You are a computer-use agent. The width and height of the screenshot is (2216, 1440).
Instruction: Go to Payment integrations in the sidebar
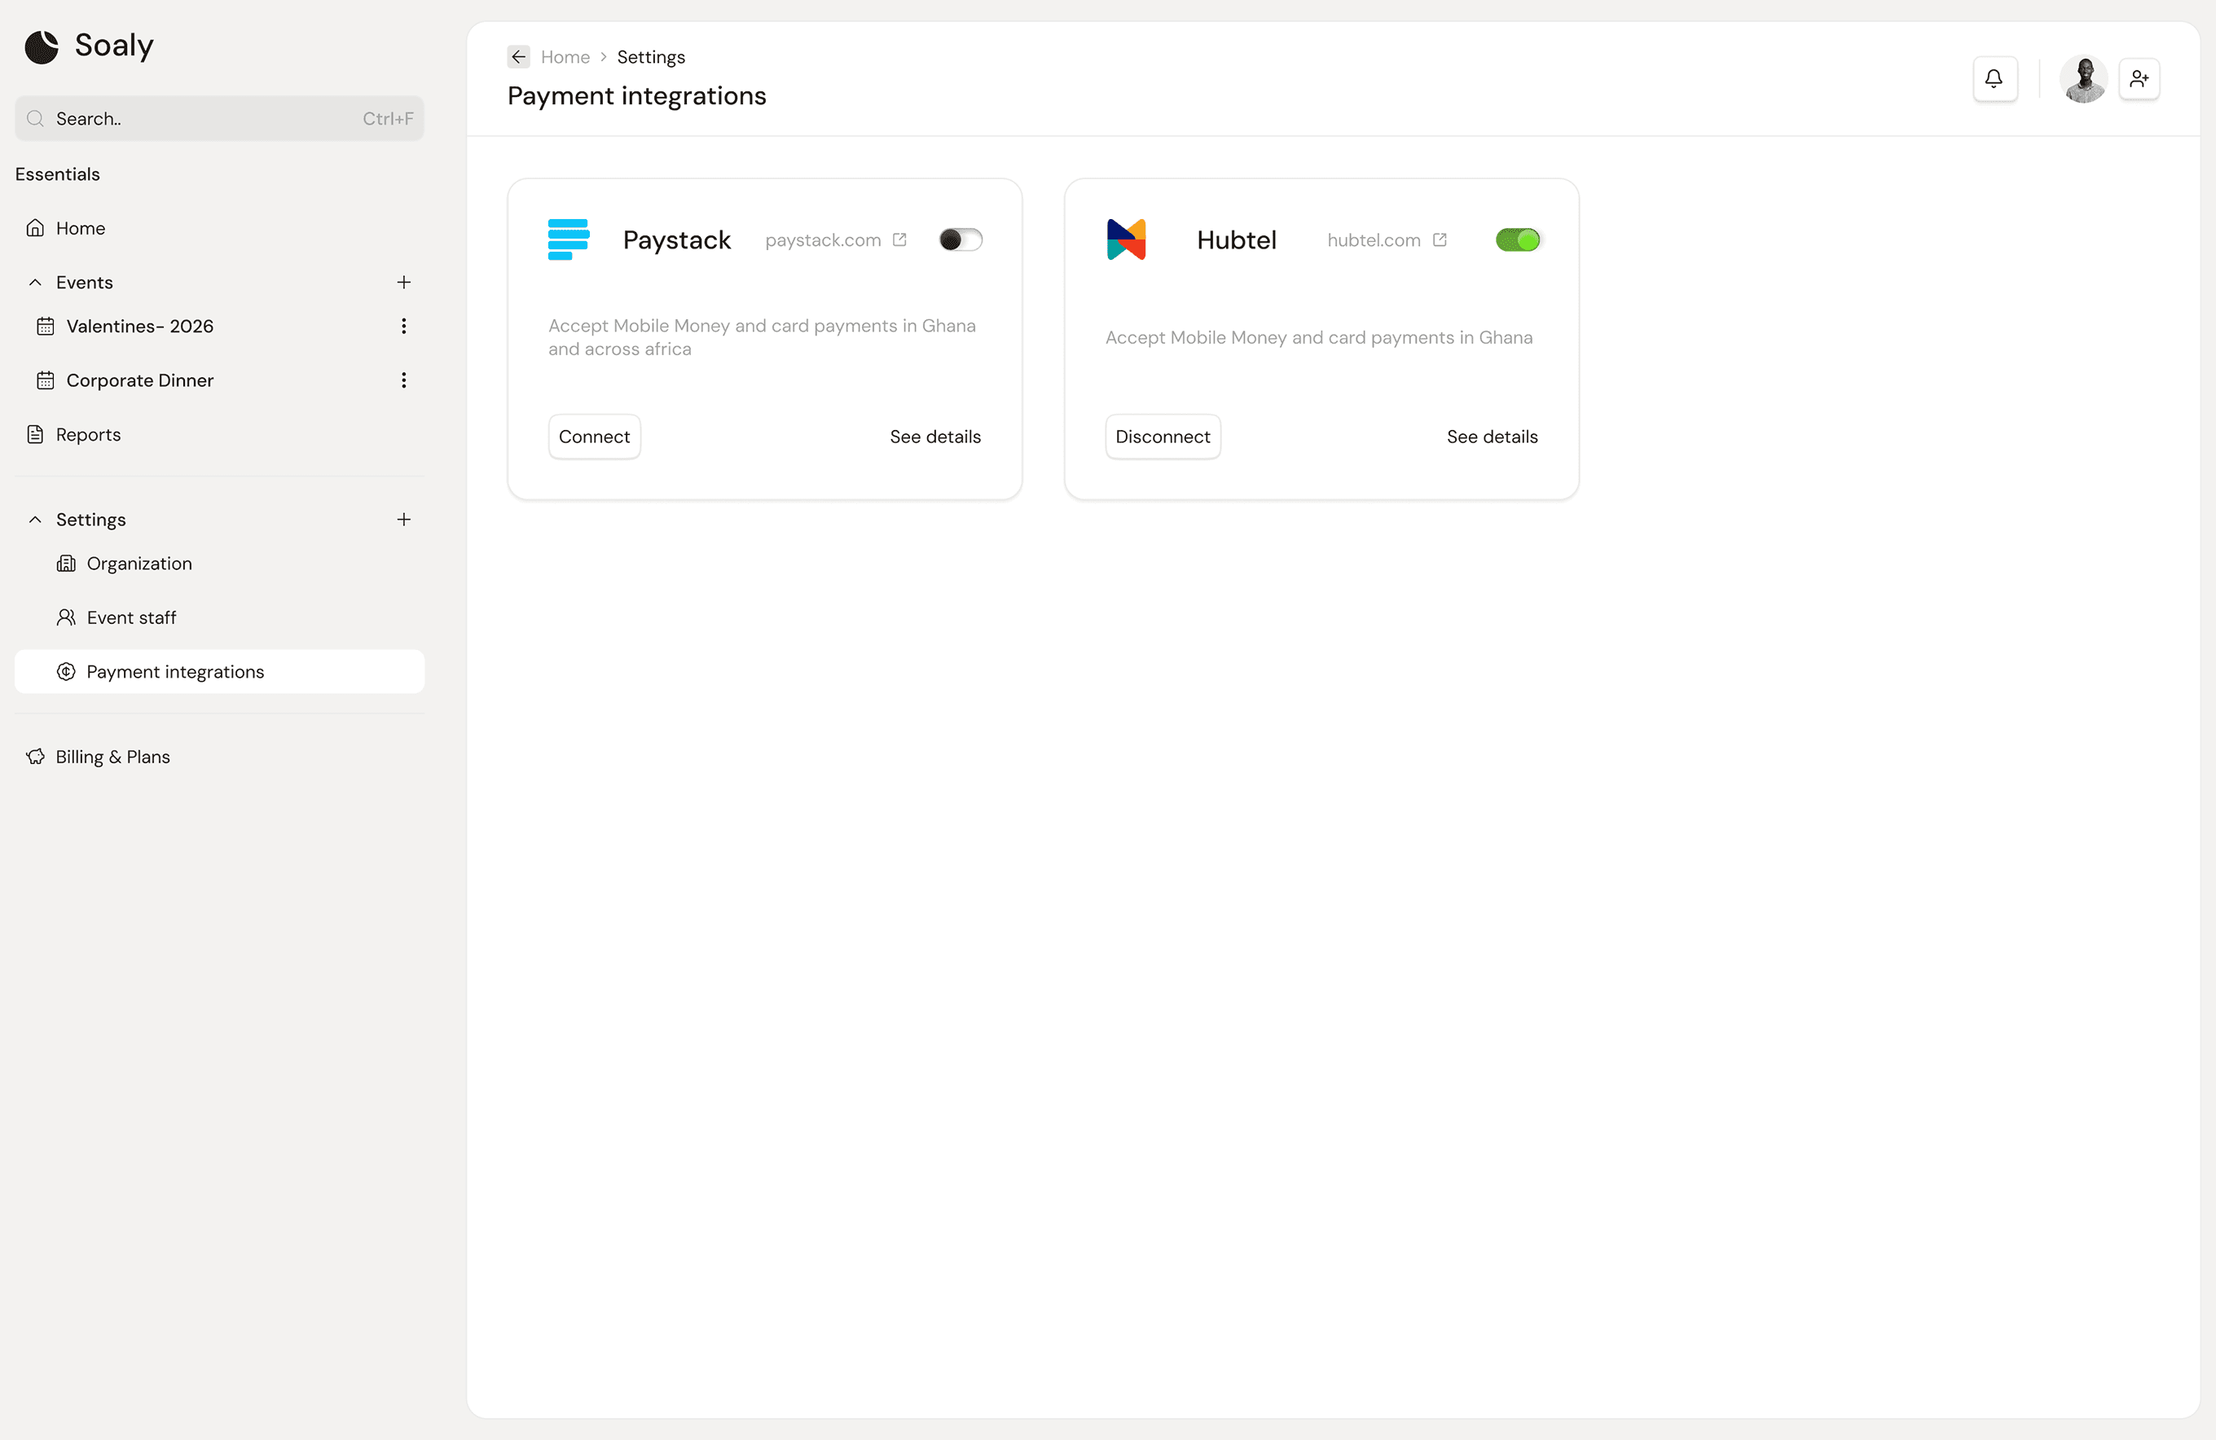[174, 671]
